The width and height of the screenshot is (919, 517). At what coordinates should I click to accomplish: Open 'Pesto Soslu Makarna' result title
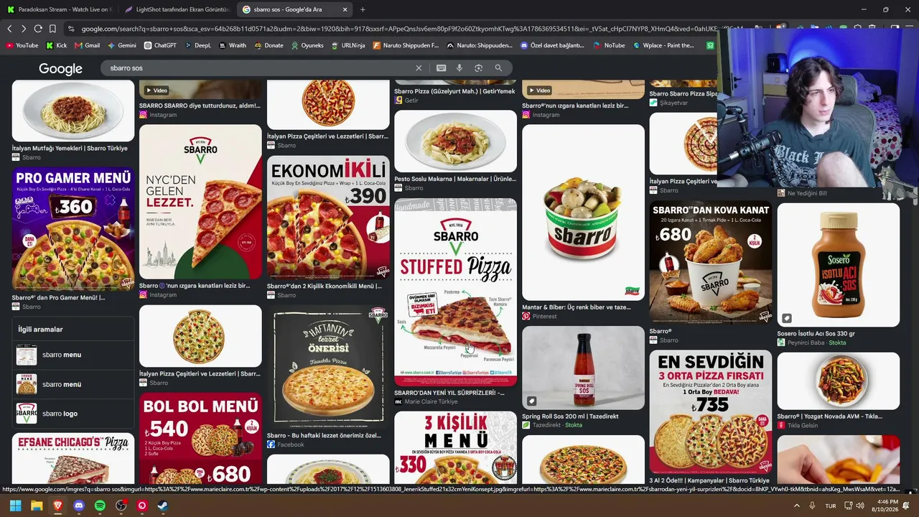(x=455, y=179)
